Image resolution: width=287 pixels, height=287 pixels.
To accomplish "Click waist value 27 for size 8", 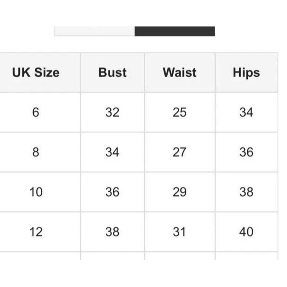I will click(180, 152).
